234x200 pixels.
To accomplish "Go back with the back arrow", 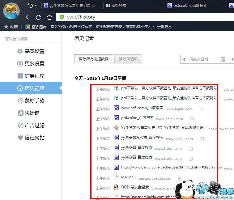I will (x=28, y=17).
